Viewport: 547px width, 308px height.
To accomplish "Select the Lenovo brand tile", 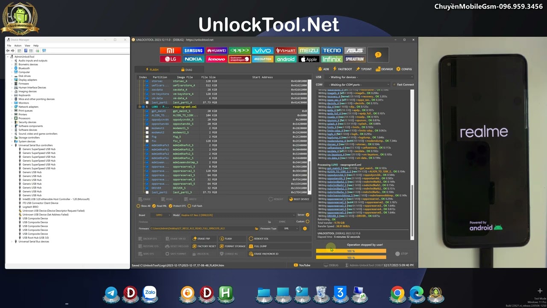I will (216, 59).
